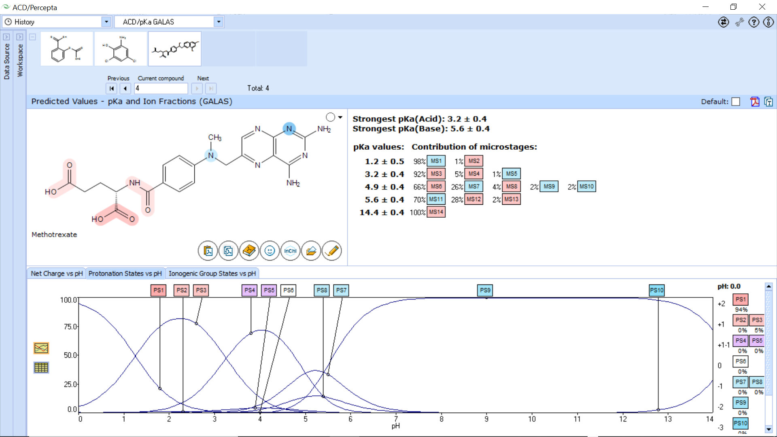This screenshot has height=437, width=777.
Task: Click the help question mark icon
Action: click(x=754, y=22)
